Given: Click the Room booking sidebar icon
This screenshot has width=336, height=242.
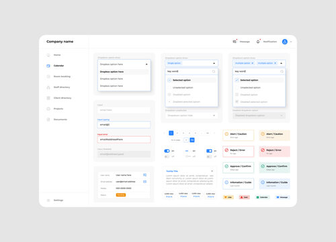Looking at the screenshot, I should point(48,77).
